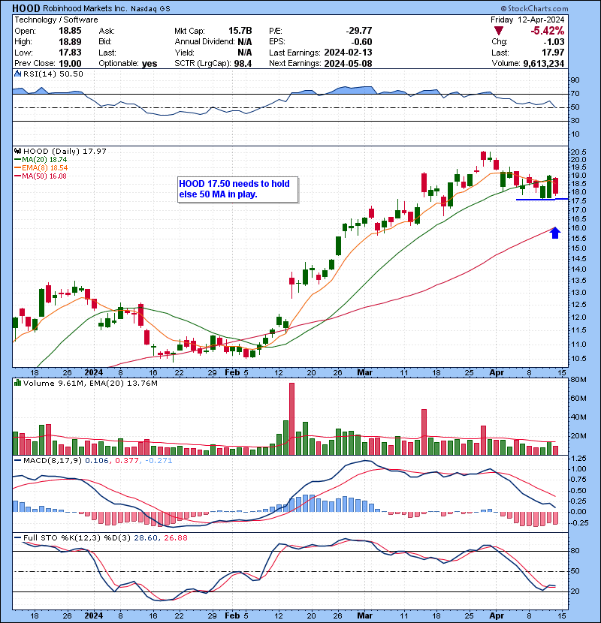The width and height of the screenshot is (601, 623).
Task: Click the Friday 12-Apr-2024 date label
Action: click(527, 20)
